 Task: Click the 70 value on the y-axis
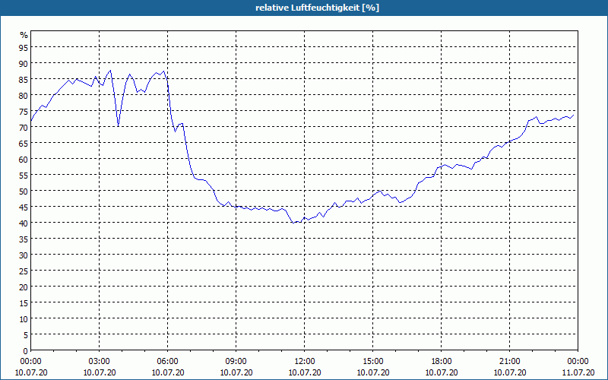(24, 128)
